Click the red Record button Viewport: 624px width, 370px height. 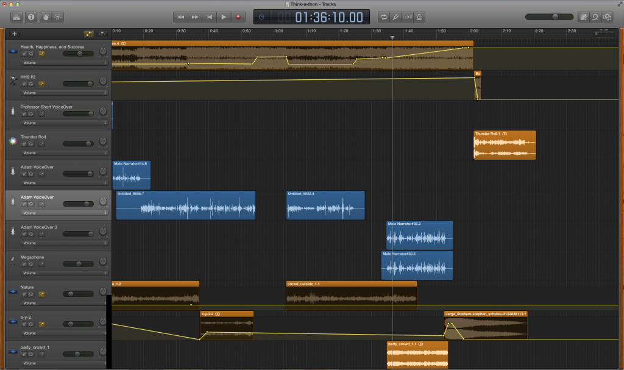(x=238, y=17)
